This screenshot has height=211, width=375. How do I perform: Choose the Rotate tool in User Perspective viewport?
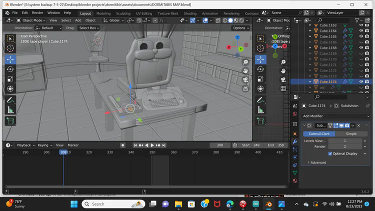[10, 69]
